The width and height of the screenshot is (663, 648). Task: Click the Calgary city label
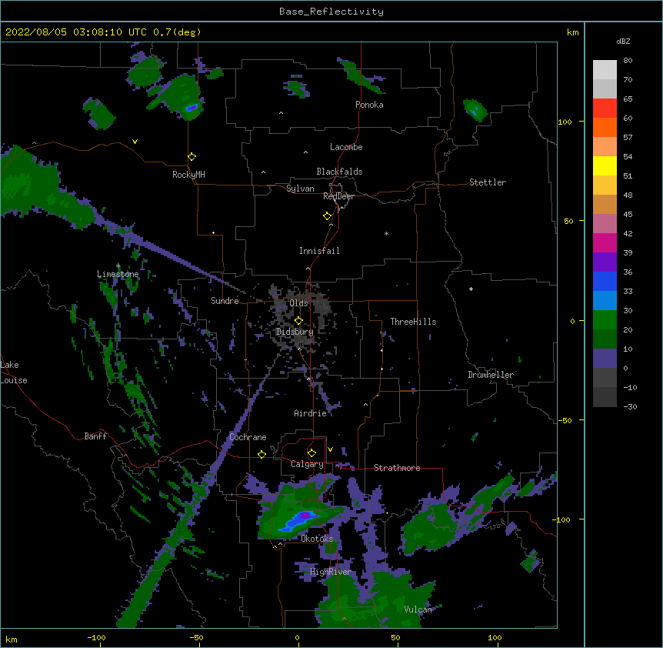(x=308, y=464)
